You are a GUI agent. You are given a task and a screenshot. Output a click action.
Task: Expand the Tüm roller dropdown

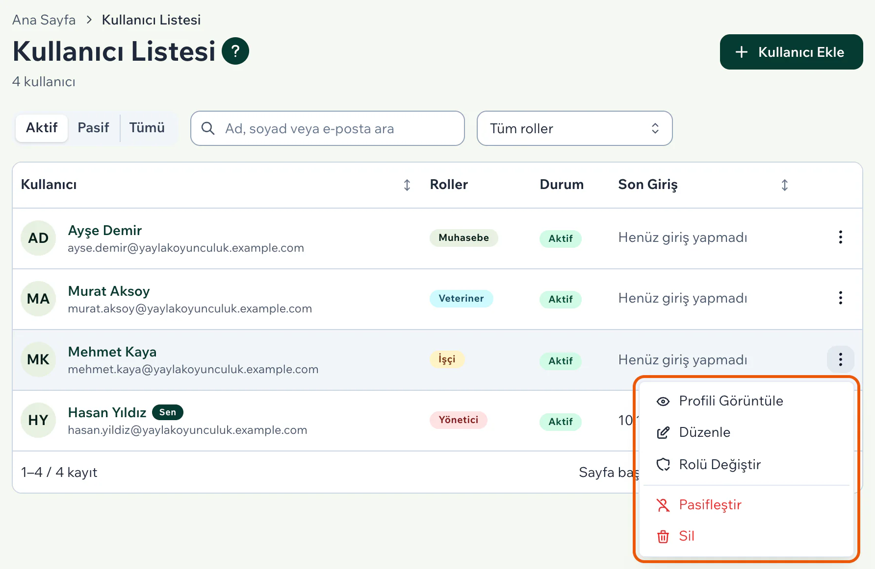click(574, 128)
